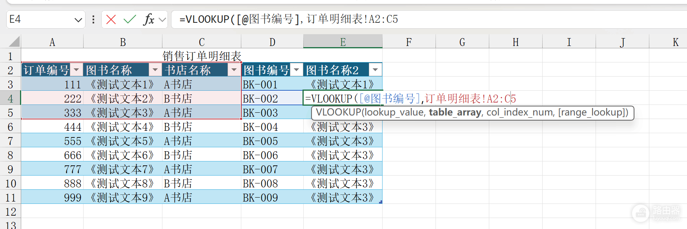Open the 图书名称 filter dropdown

click(x=155, y=70)
